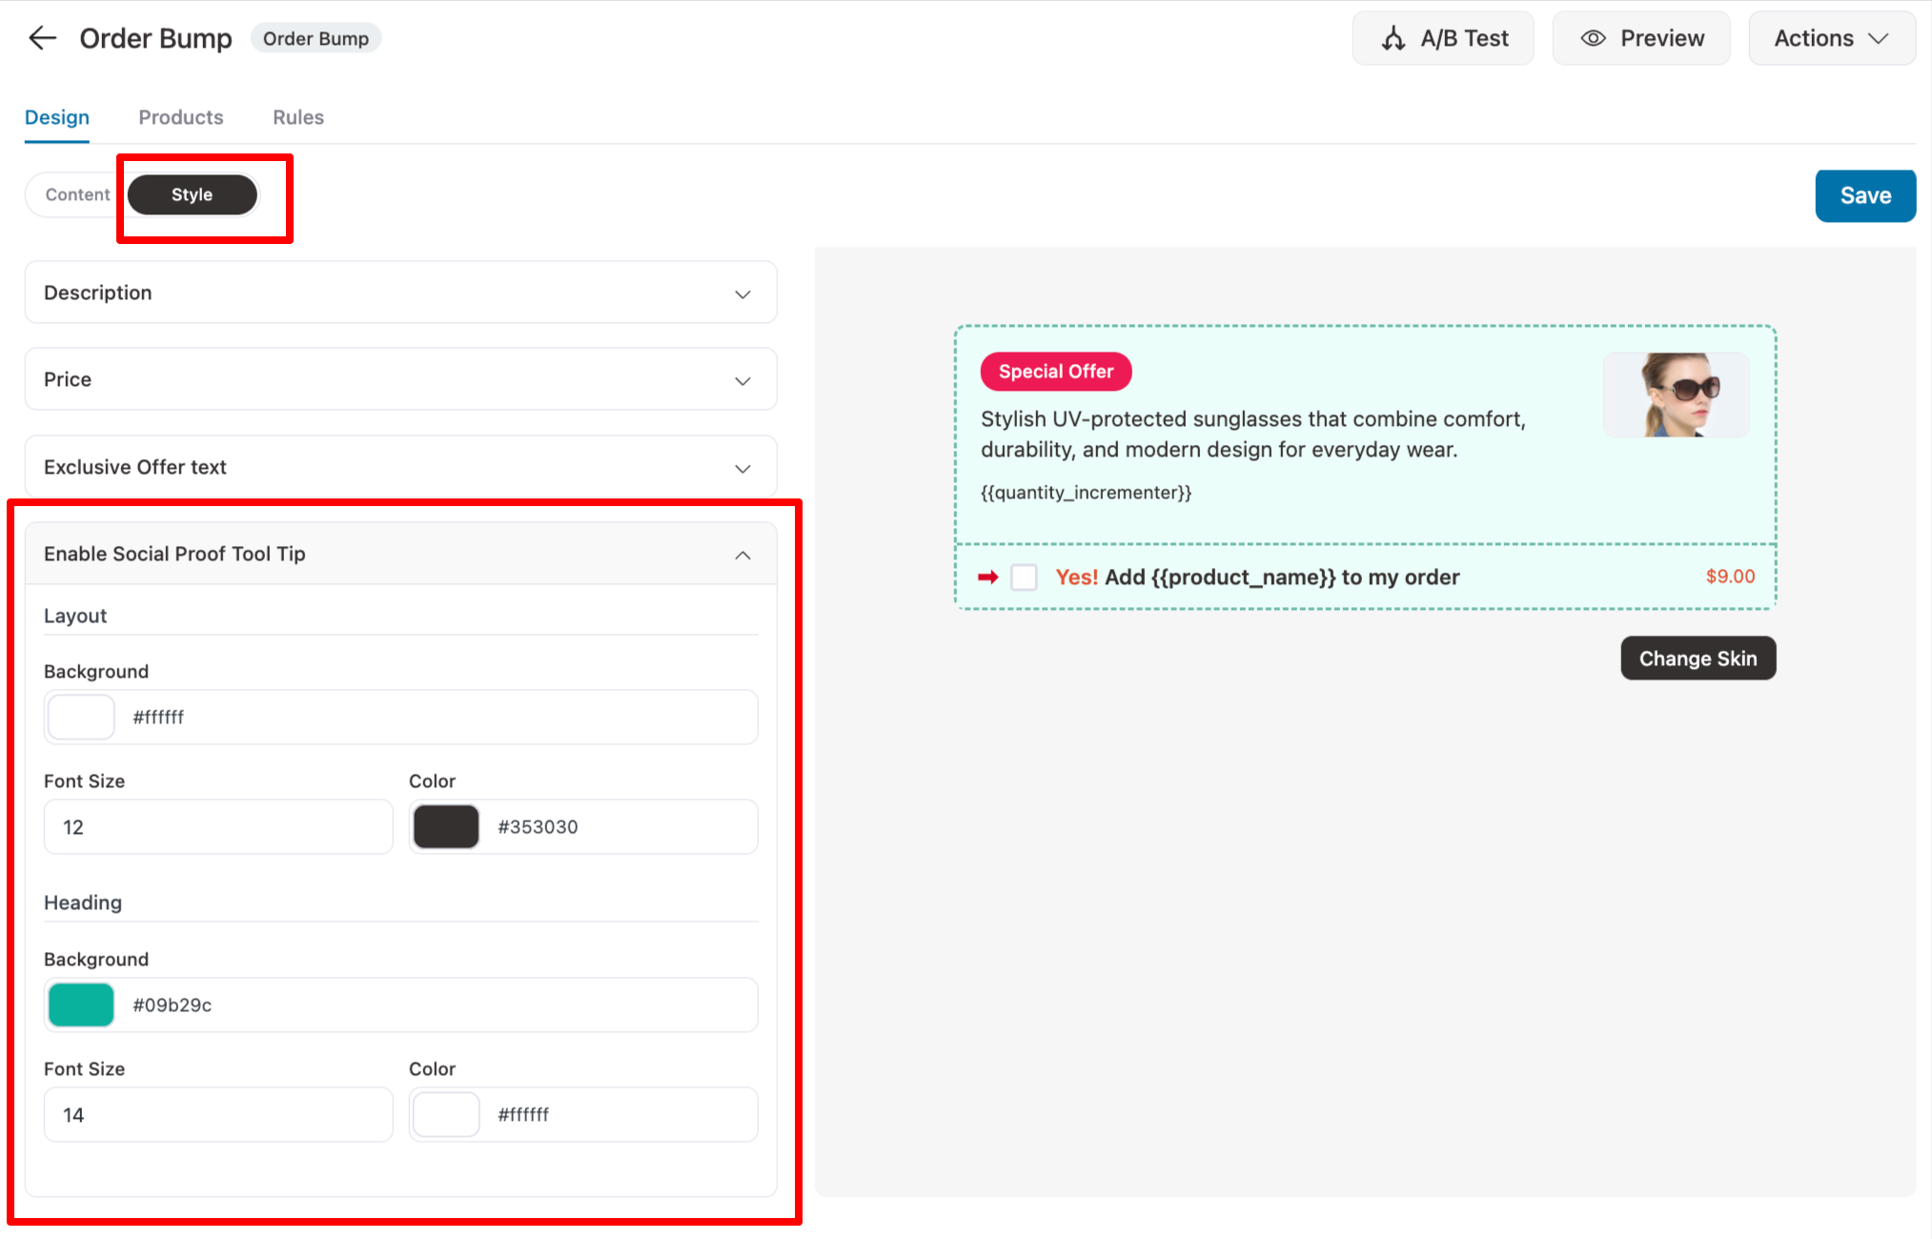
Task: Save the order bump design
Action: click(1863, 195)
